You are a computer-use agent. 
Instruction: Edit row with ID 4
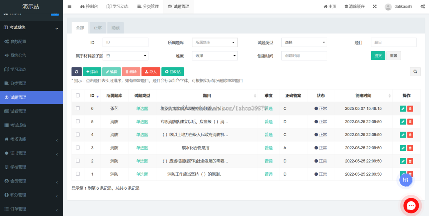pos(403,135)
